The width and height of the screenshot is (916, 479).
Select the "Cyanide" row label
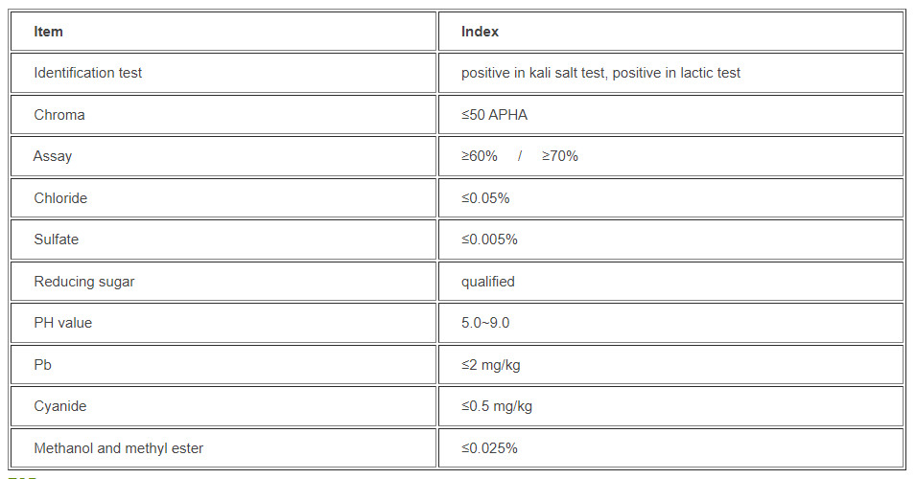pyautogui.click(x=59, y=406)
